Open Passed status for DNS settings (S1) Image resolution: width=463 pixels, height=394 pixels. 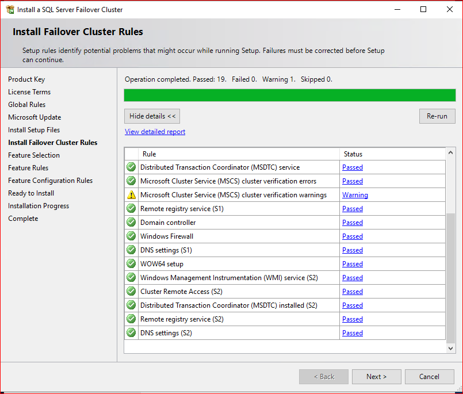[x=352, y=250]
